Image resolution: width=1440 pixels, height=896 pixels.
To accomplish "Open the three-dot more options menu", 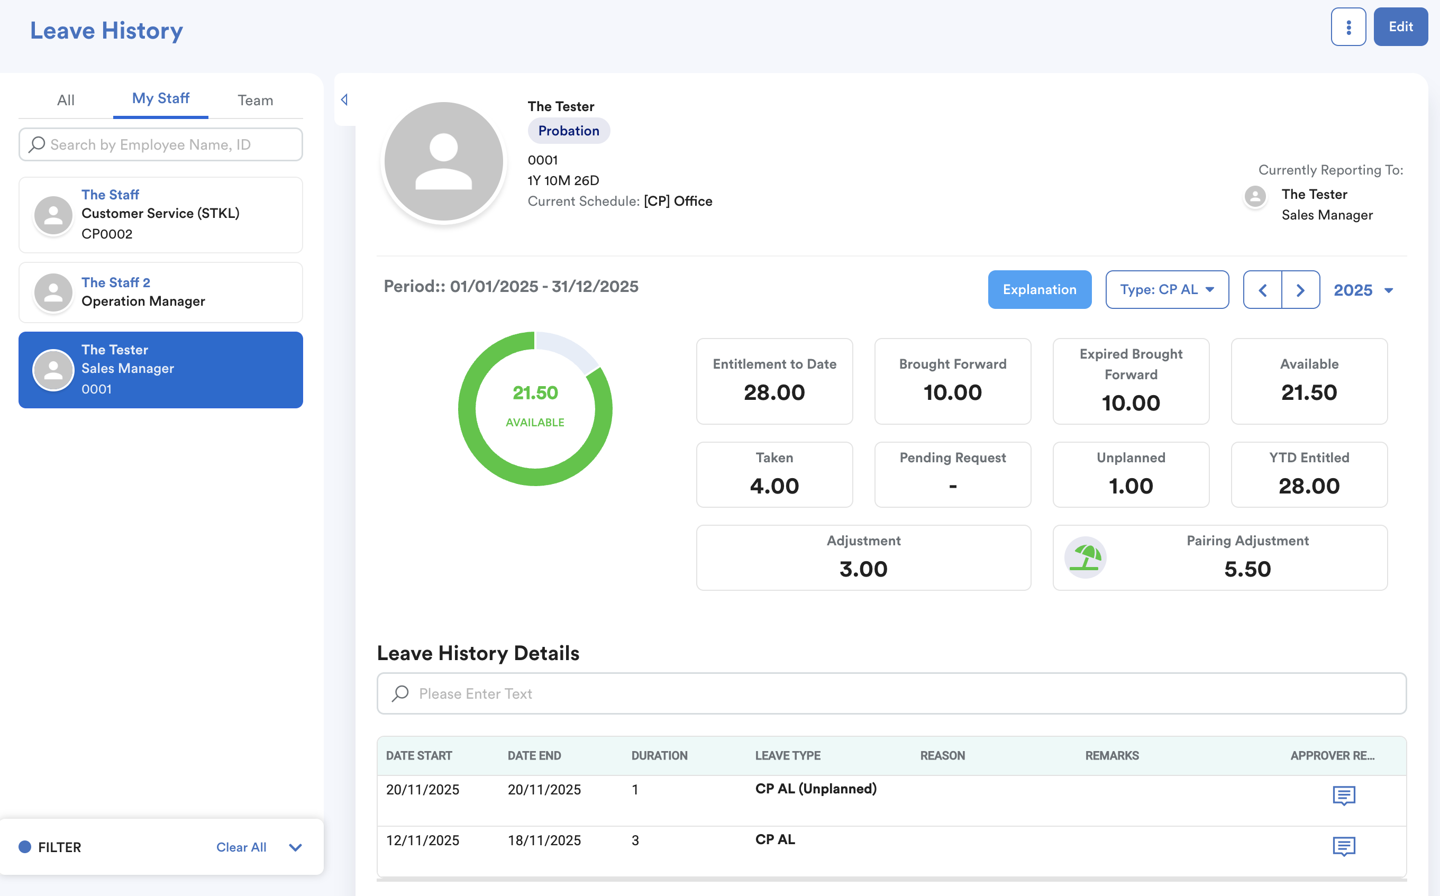I will 1348,26.
